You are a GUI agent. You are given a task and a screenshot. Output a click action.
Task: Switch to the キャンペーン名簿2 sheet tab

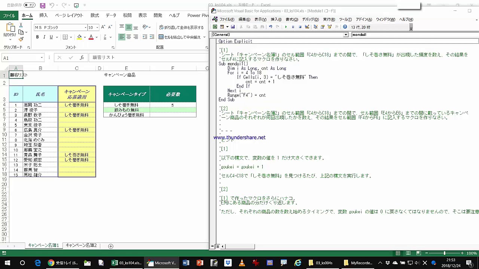[81, 245]
